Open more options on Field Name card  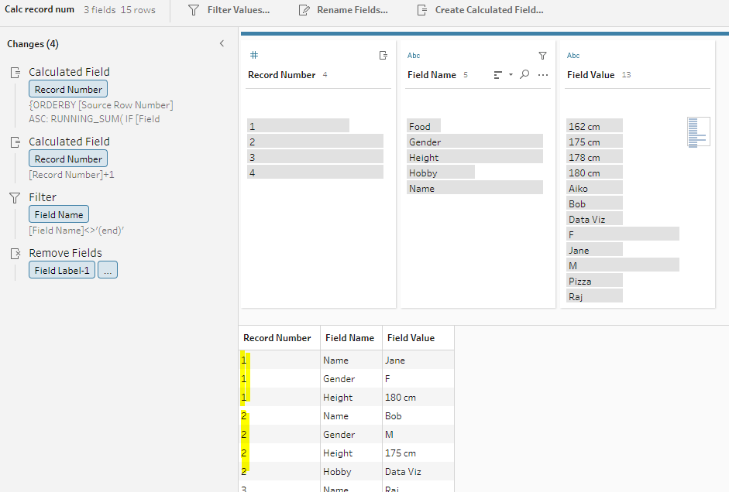coord(542,75)
